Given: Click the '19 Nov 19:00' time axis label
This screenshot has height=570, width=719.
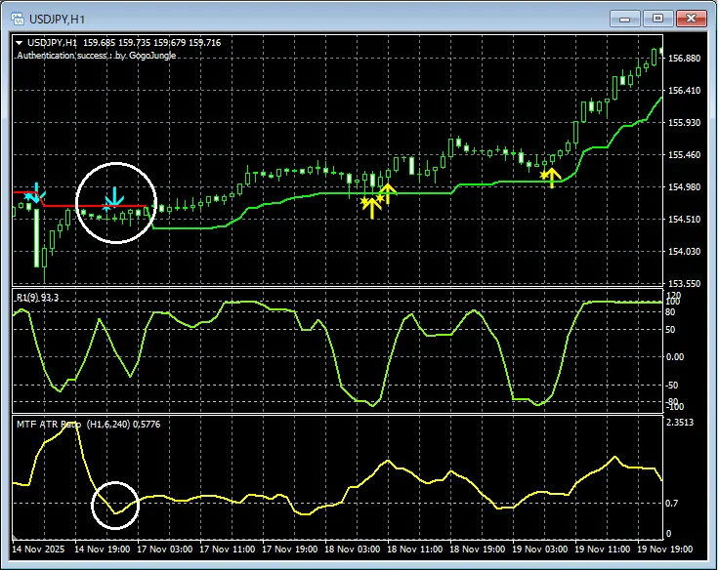Looking at the screenshot, I should [665, 549].
